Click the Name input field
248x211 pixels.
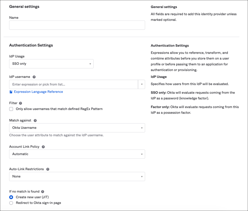(x=77, y=25)
